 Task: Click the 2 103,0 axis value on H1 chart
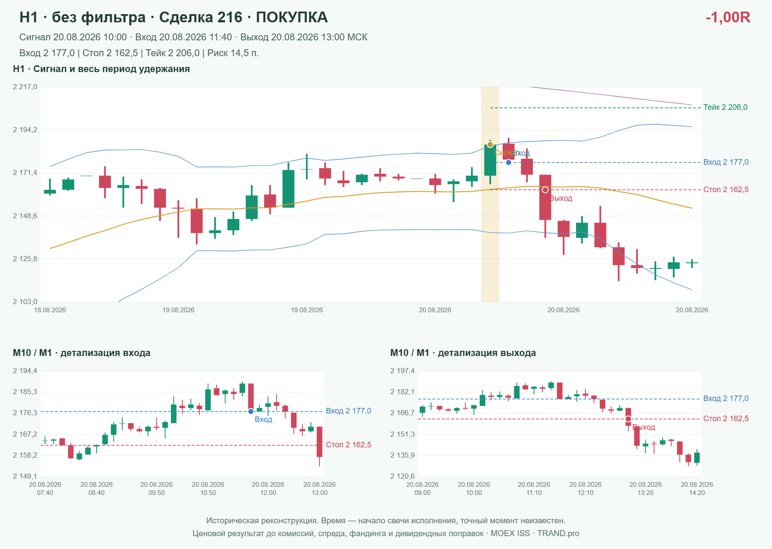[x=25, y=302]
